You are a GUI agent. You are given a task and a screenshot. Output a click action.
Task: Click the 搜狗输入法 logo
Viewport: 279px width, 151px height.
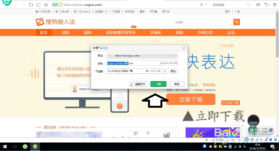pos(55,22)
